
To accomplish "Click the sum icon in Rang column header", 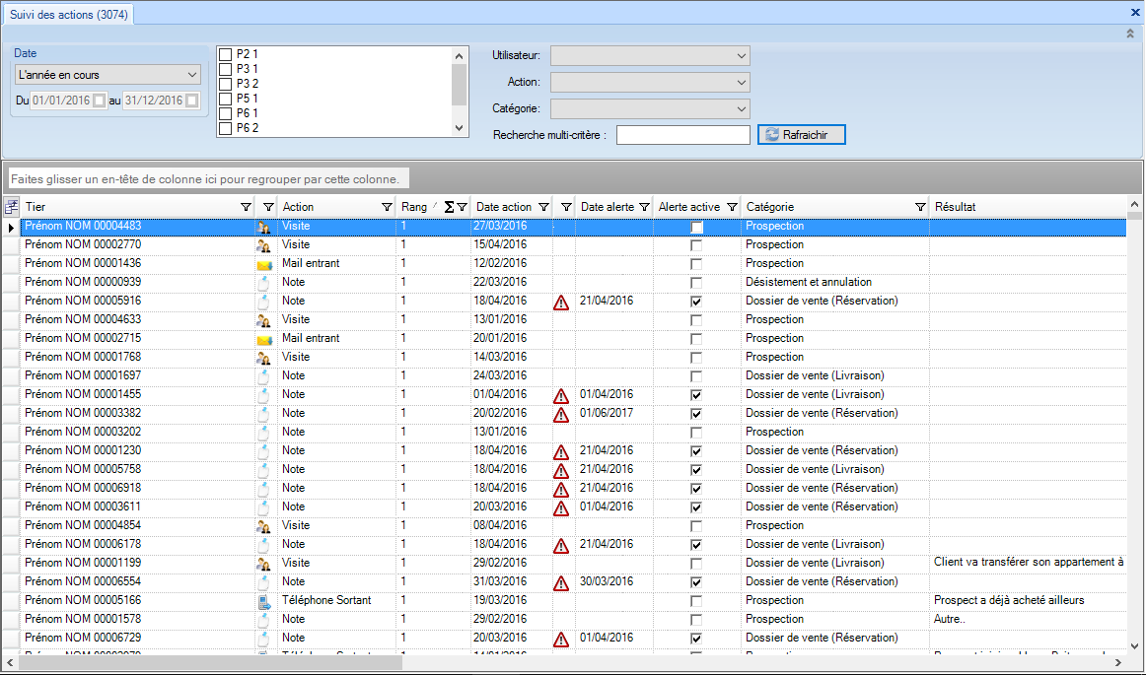I will pos(449,207).
